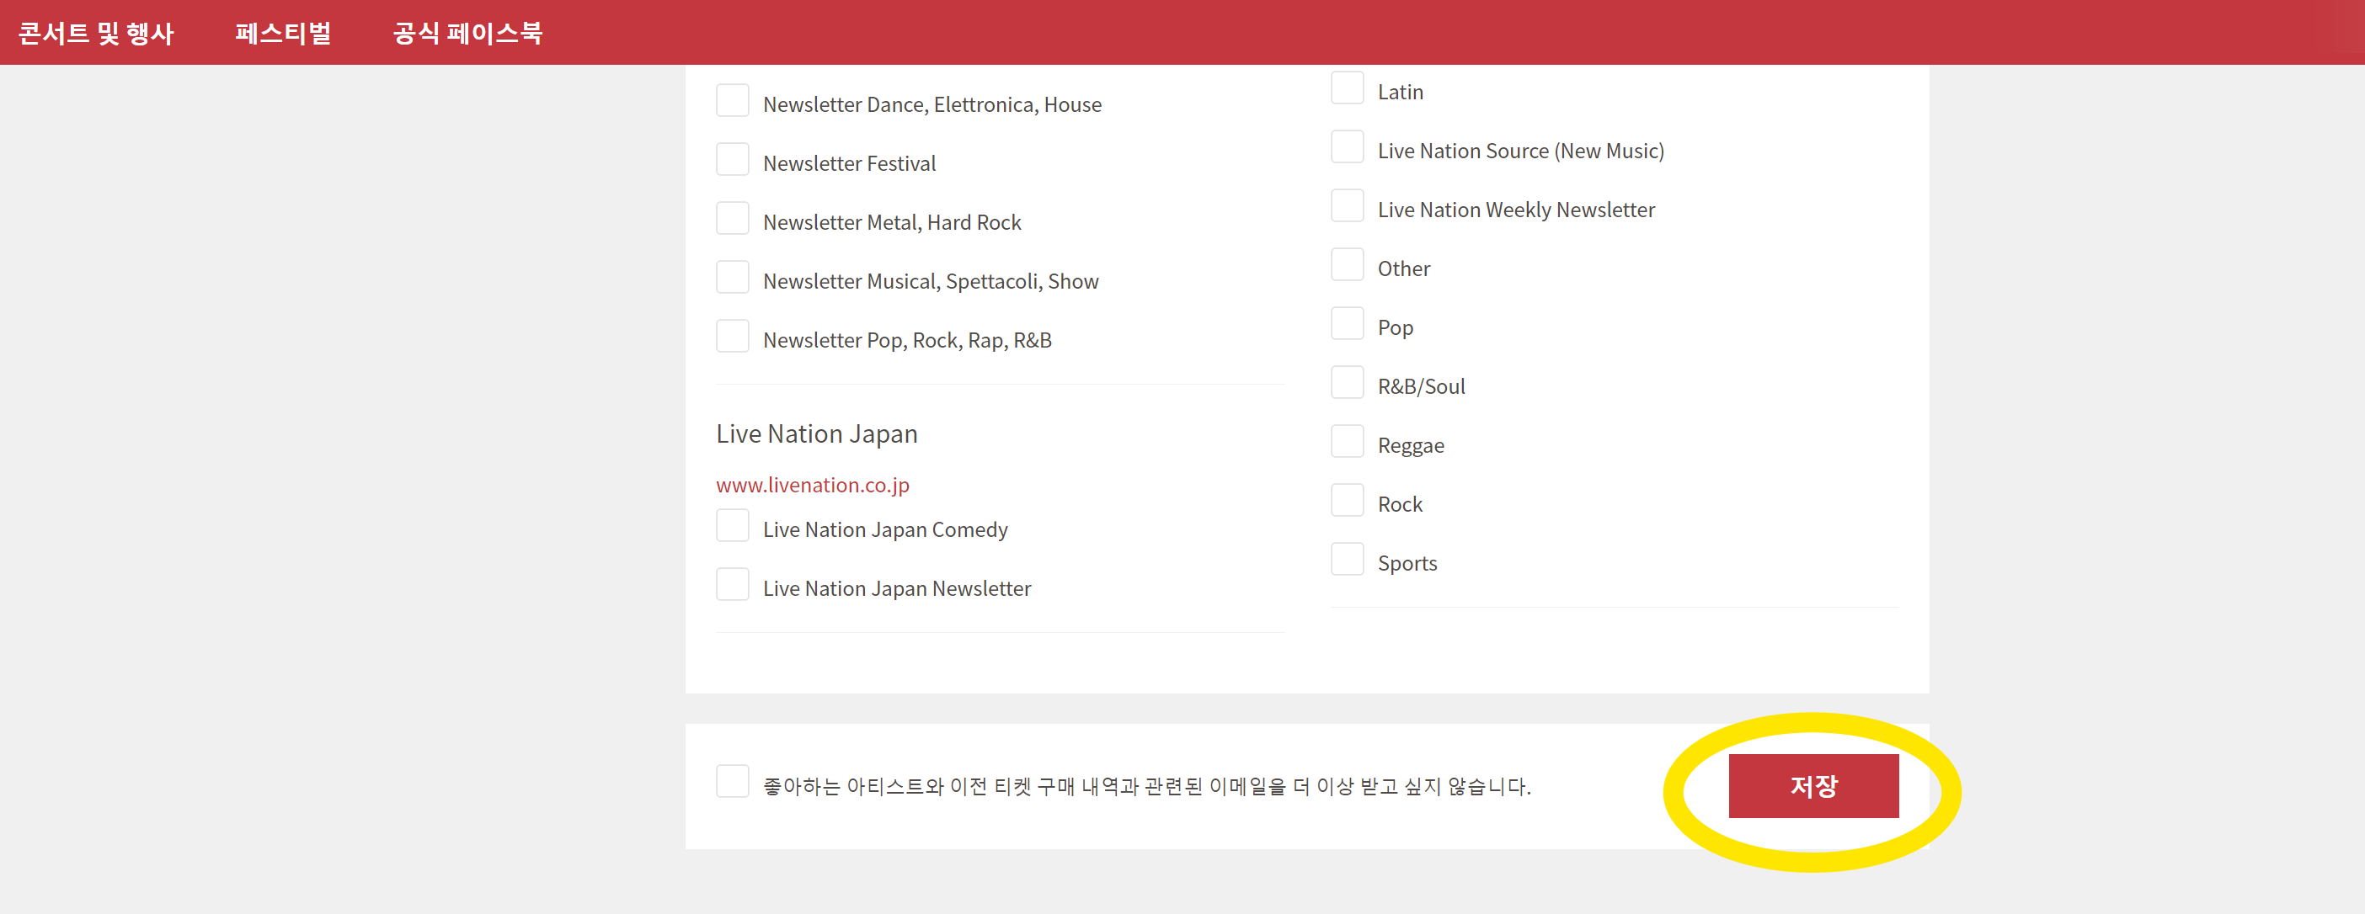The height and width of the screenshot is (914, 2365).
Task: Select the Reggae checkbox
Action: [1347, 443]
